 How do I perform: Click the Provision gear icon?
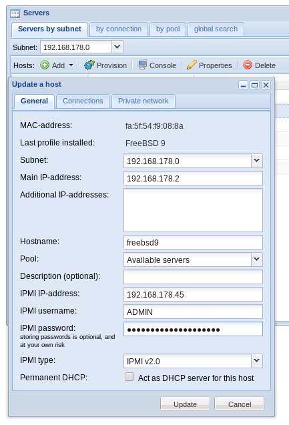[x=89, y=65]
